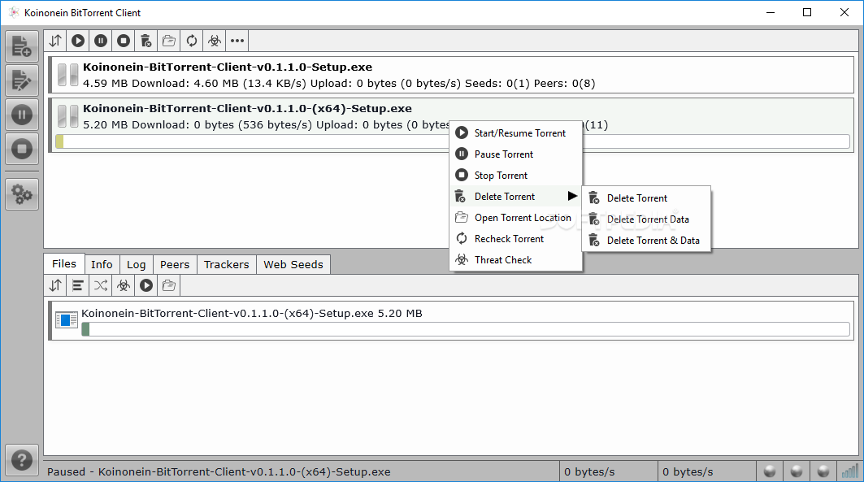Screen dimensions: 864x482
Task: Click sort arrows icon in the files toolbar
Action: [55, 285]
